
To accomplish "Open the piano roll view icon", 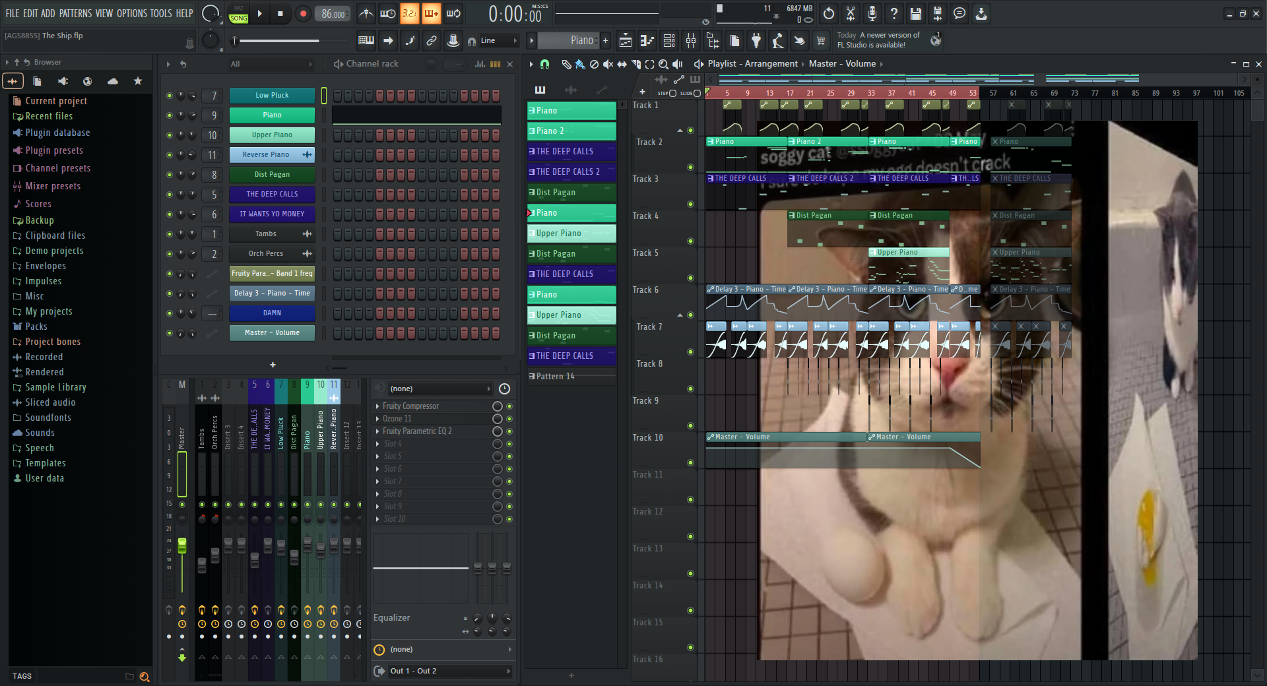I will click(x=647, y=41).
